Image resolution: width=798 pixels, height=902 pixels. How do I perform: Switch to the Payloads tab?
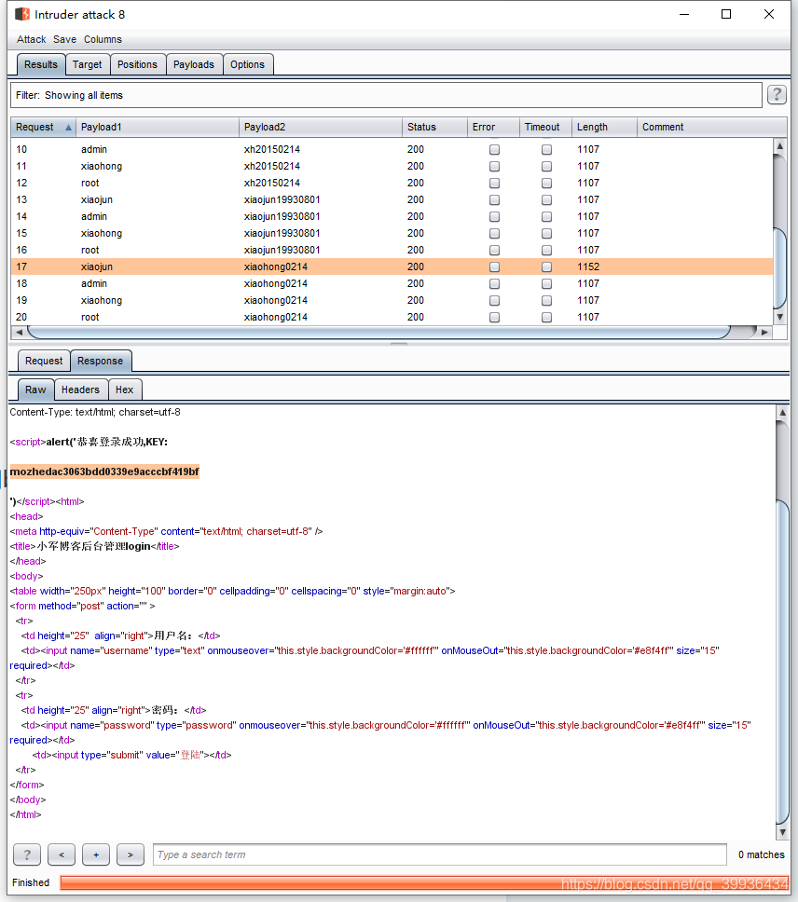[x=194, y=64]
